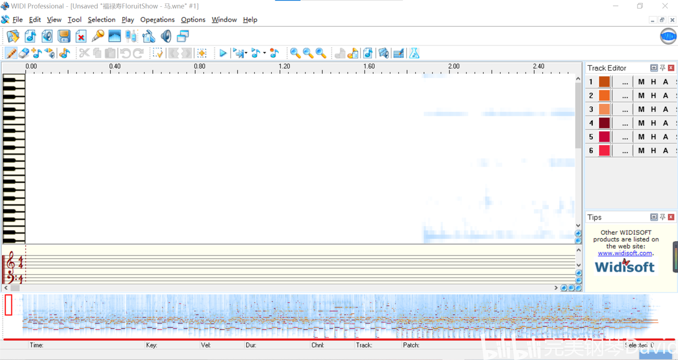Viewport: 678px width, 360px height.
Task: Click track 6 bright red color swatch
Action: 604,150
